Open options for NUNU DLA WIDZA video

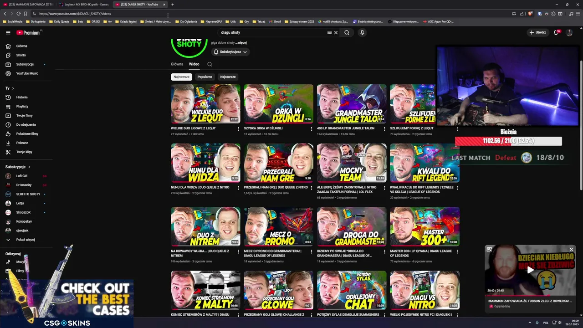238,188
